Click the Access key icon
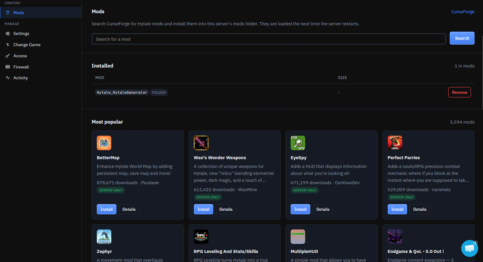483x262 pixels. 8,56
